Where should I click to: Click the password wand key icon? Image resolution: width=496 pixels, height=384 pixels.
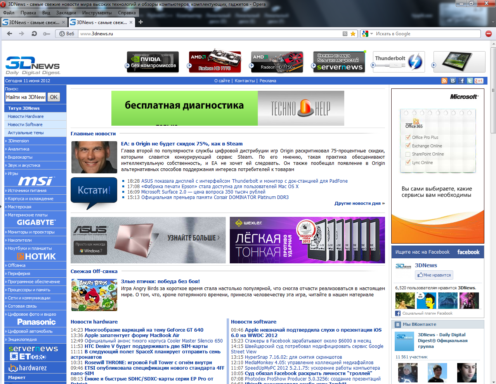tap(47, 34)
